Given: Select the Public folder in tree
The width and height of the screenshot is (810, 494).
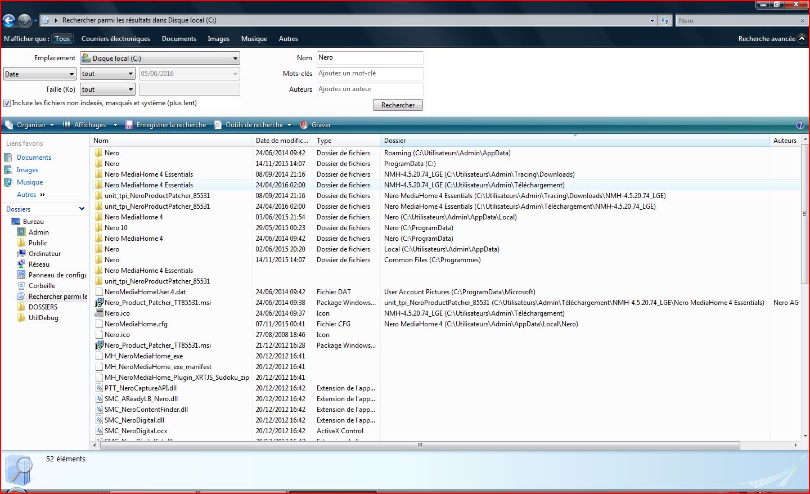Looking at the screenshot, I should click(38, 243).
